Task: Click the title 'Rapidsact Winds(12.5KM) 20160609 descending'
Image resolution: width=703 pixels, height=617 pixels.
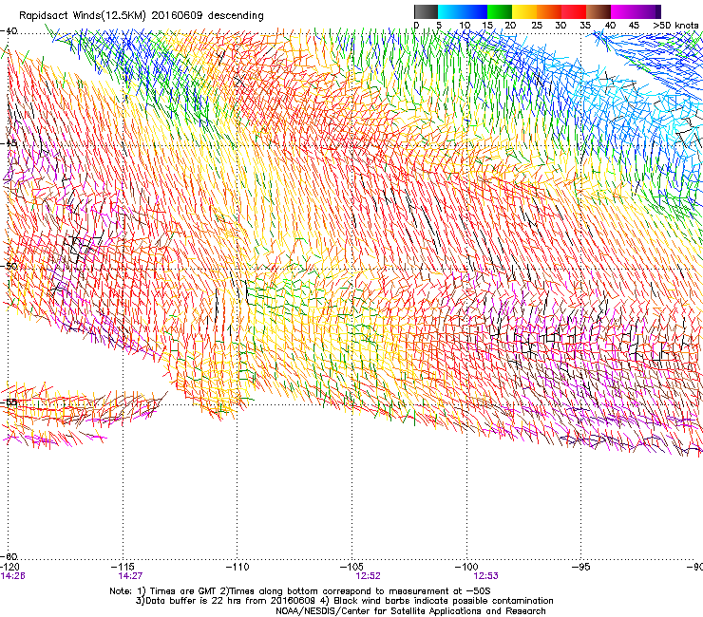Action: click(x=142, y=16)
